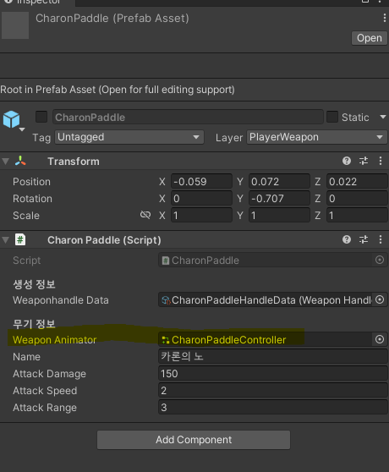Screen dimensions: 389x472
Task: Toggle the Static checkbox
Action: [332, 117]
